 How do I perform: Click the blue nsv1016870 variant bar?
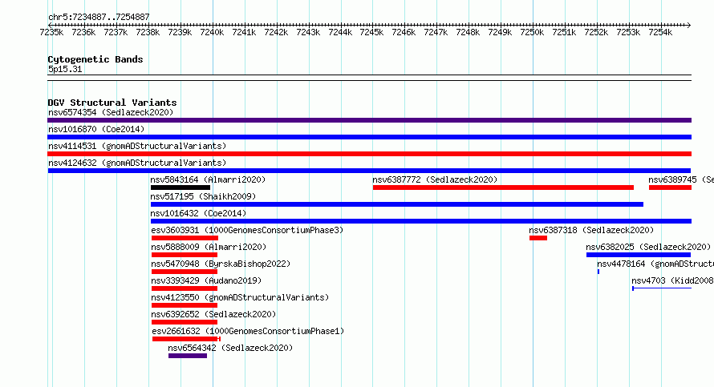369,137
